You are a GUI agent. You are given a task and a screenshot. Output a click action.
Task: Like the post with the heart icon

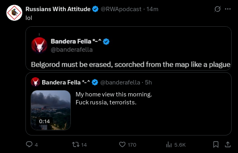(x=122, y=144)
